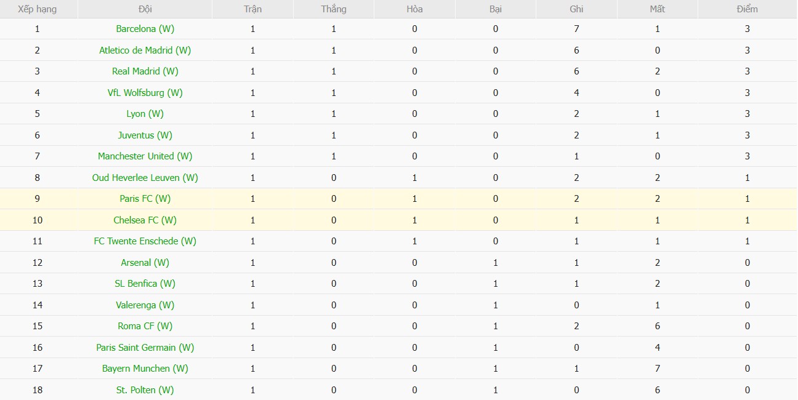
Task: Select Paris Saint Germain (W) link
Action: coord(145,348)
